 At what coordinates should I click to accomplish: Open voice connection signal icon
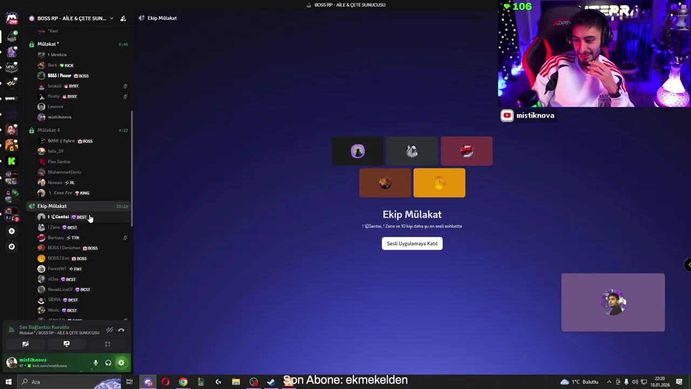11,330
